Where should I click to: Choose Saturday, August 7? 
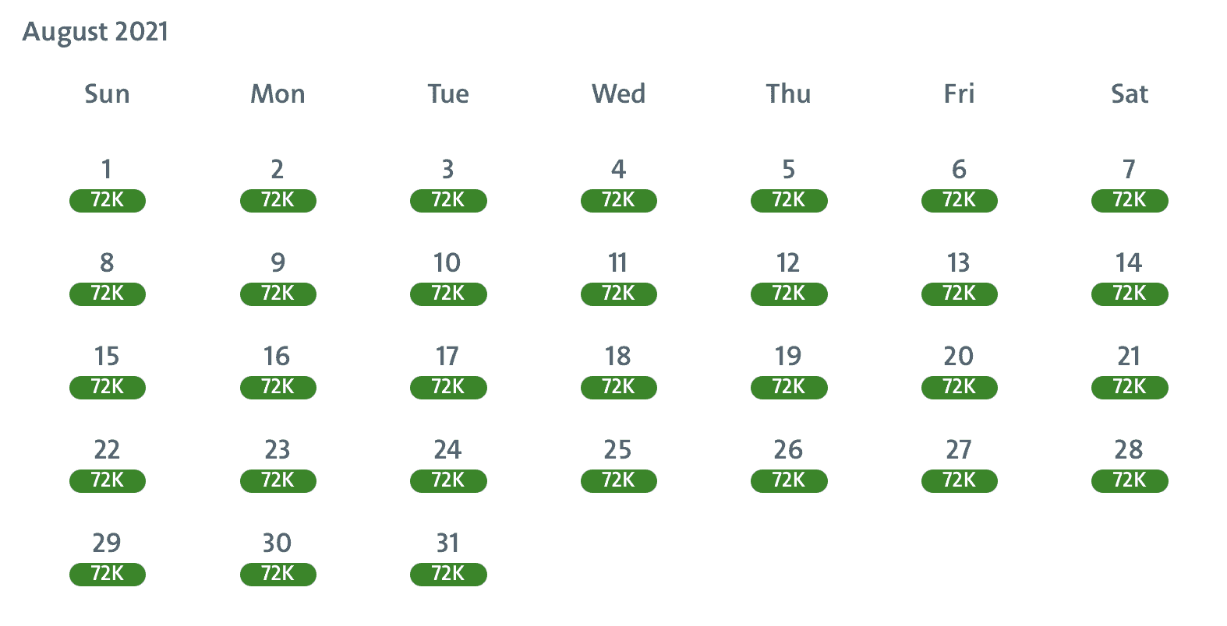coord(1129,170)
